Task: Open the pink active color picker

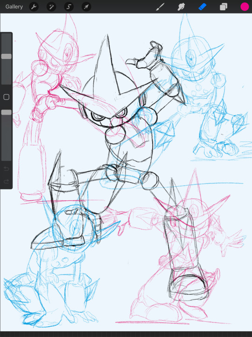Action: click(245, 7)
